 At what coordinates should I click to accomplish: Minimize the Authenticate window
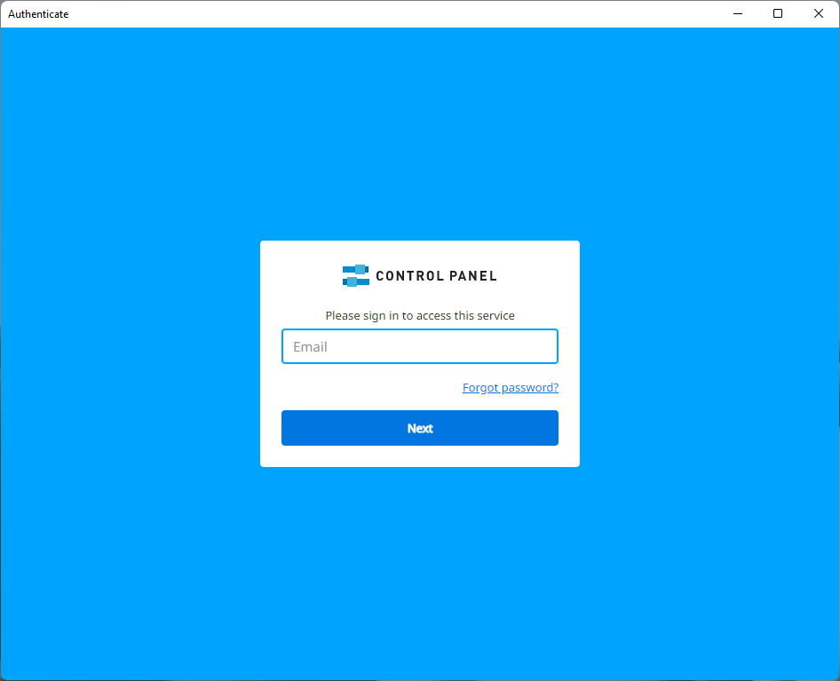pos(738,14)
